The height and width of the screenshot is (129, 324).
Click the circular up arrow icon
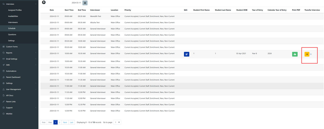coord(44,2)
